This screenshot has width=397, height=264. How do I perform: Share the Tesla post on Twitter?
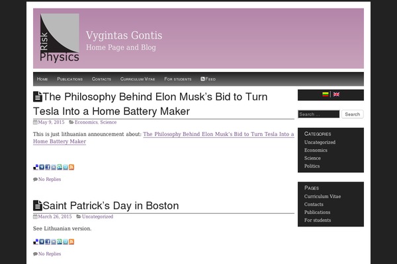pos(66,167)
